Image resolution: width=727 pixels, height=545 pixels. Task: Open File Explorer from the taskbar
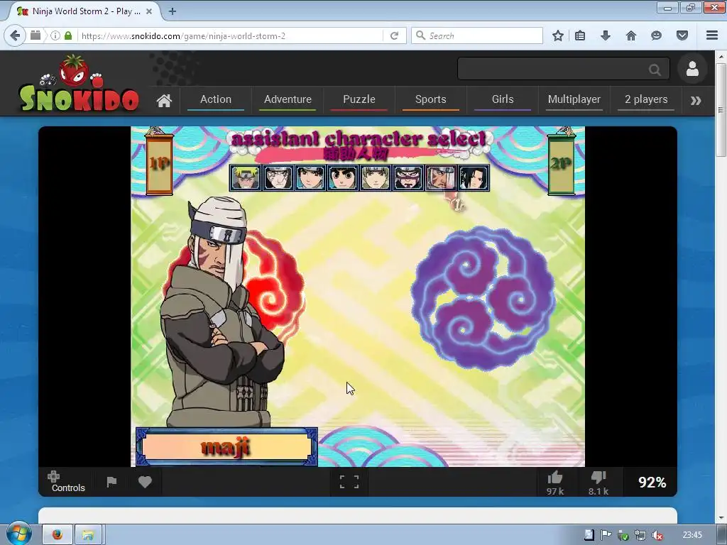click(x=88, y=535)
